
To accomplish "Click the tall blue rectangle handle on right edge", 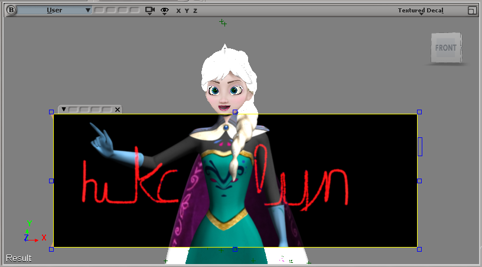I will 420,147.
